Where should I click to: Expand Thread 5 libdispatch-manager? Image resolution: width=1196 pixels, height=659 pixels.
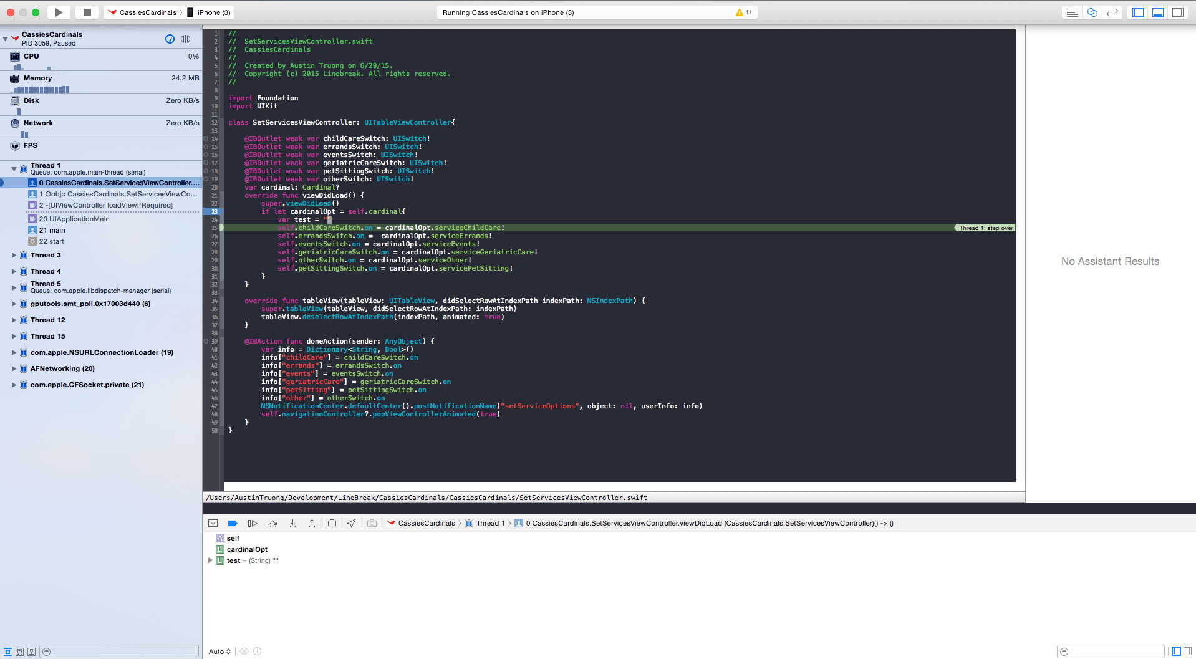point(14,287)
